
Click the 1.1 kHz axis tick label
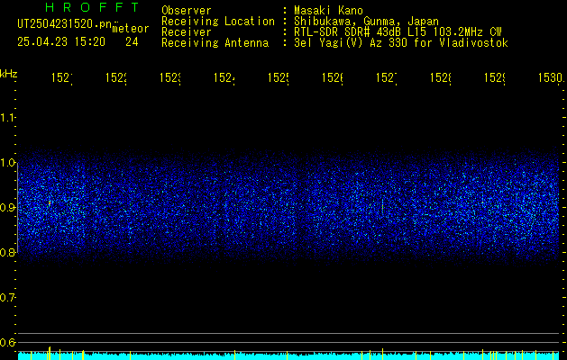8,117
